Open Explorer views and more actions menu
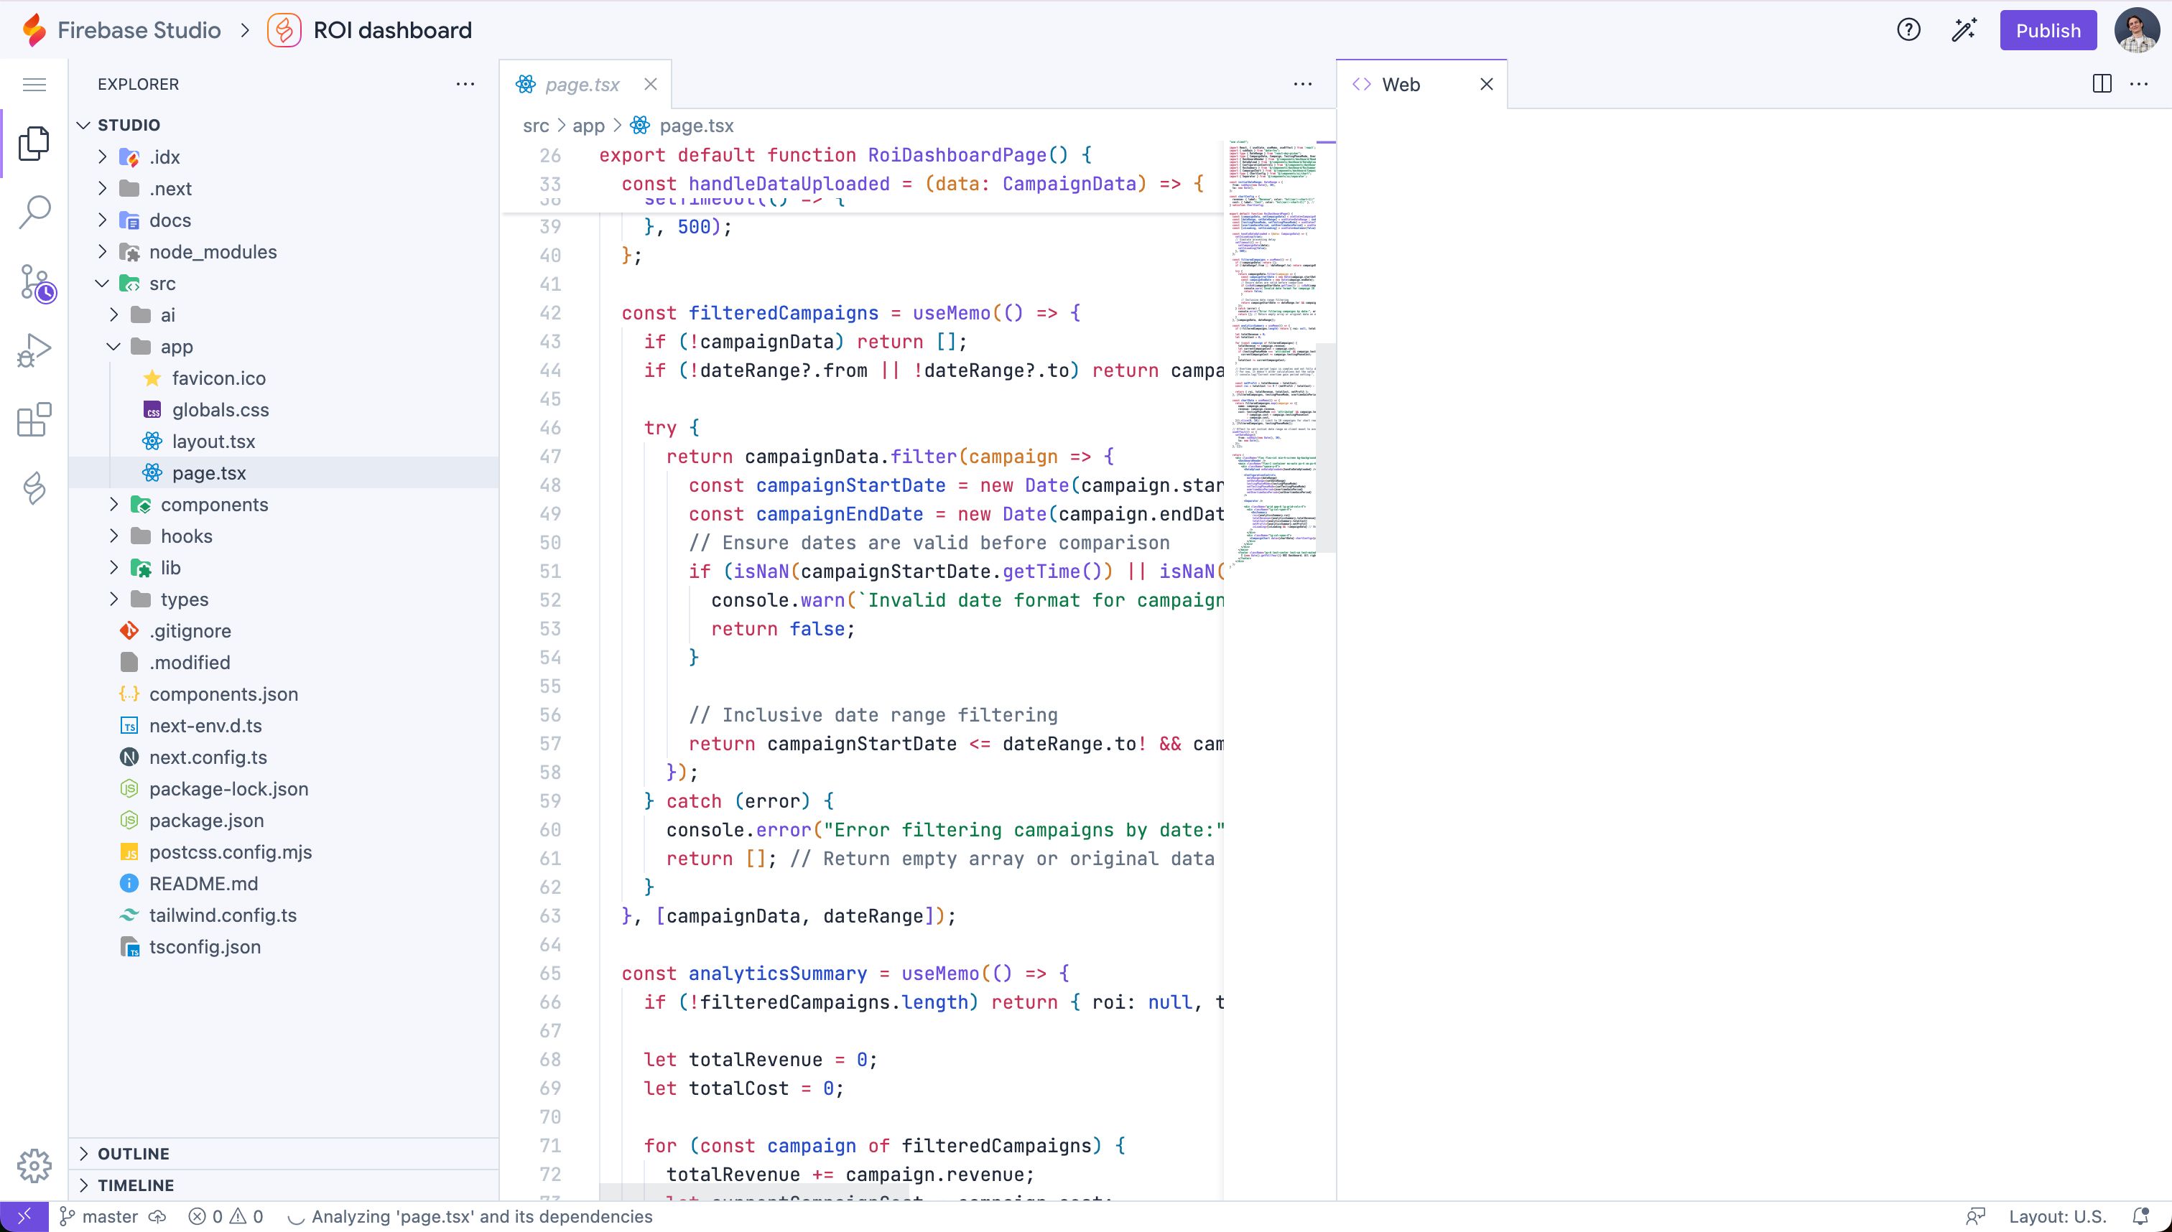Image resolution: width=2172 pixels, height=1232 pixels. (465, 84)
